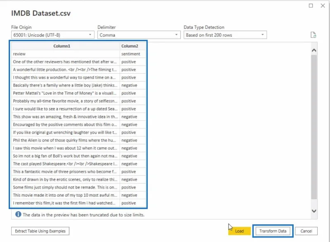Click 'The cast played Shakespeare' cell
The width and height of the screenshot is (330, 242).
(66, 164)
